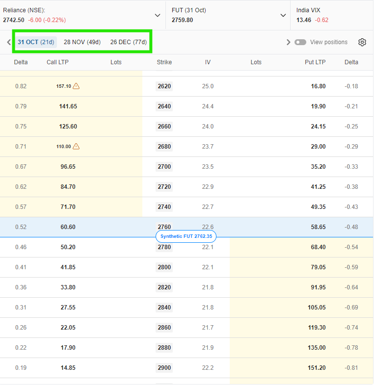Screen dimensions: 375x386
Task: Click put LTP 16.80
Action: (x=318, y=86)
